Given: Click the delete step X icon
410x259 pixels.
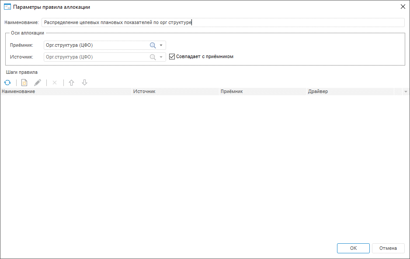Looking at the screenshot, I should 55,83.
